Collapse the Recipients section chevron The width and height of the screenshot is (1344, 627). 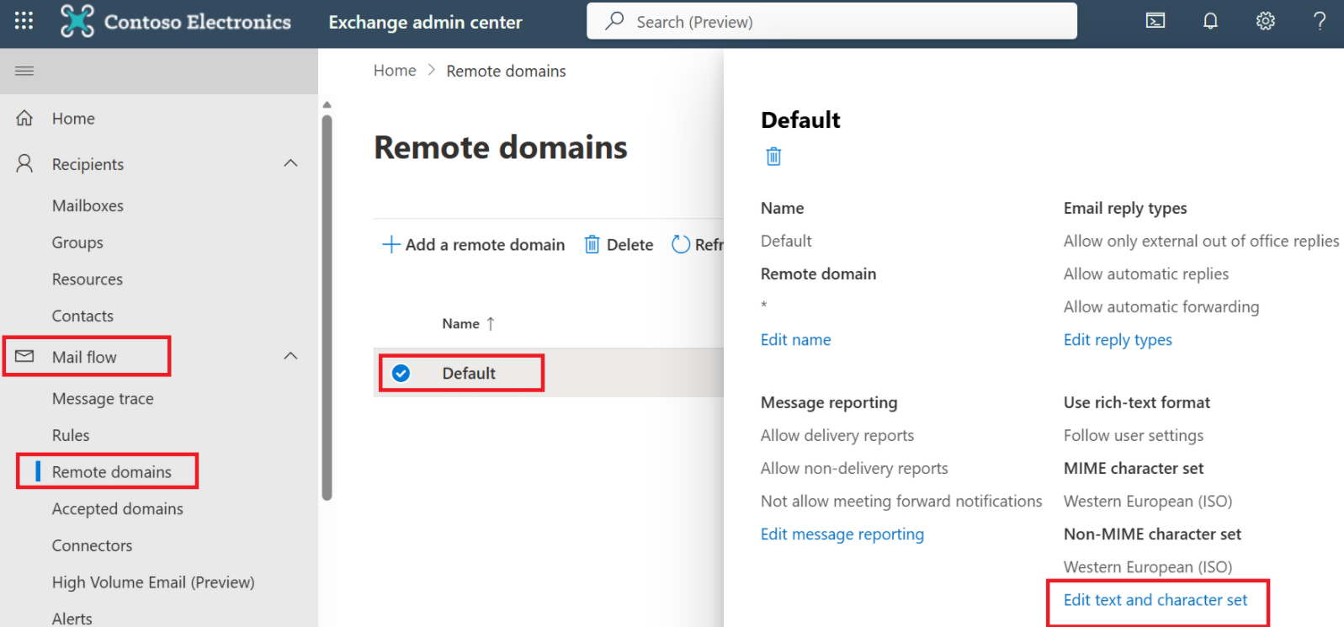point(290,163)
